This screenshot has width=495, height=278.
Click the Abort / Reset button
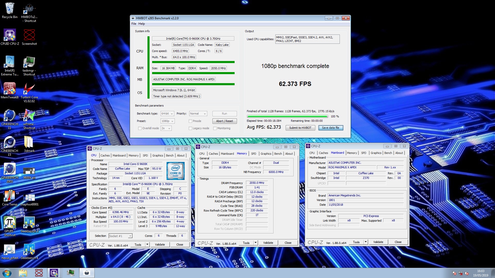224,121
